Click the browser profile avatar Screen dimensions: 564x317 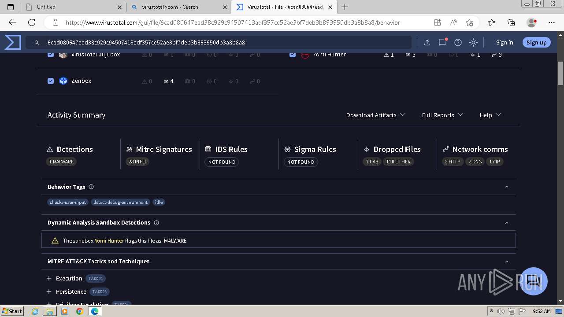coord(532,22)
